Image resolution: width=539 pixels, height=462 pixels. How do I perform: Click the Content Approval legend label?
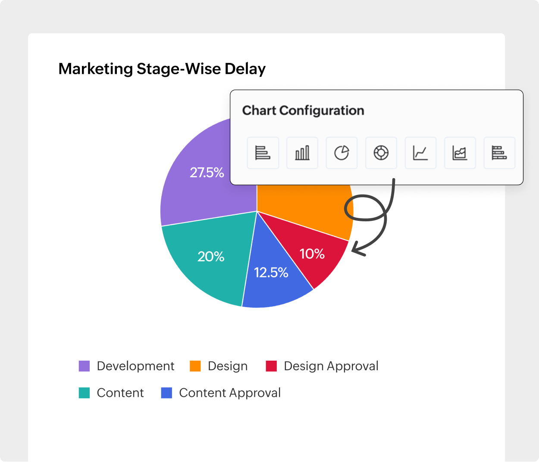[x=229, y=393]
